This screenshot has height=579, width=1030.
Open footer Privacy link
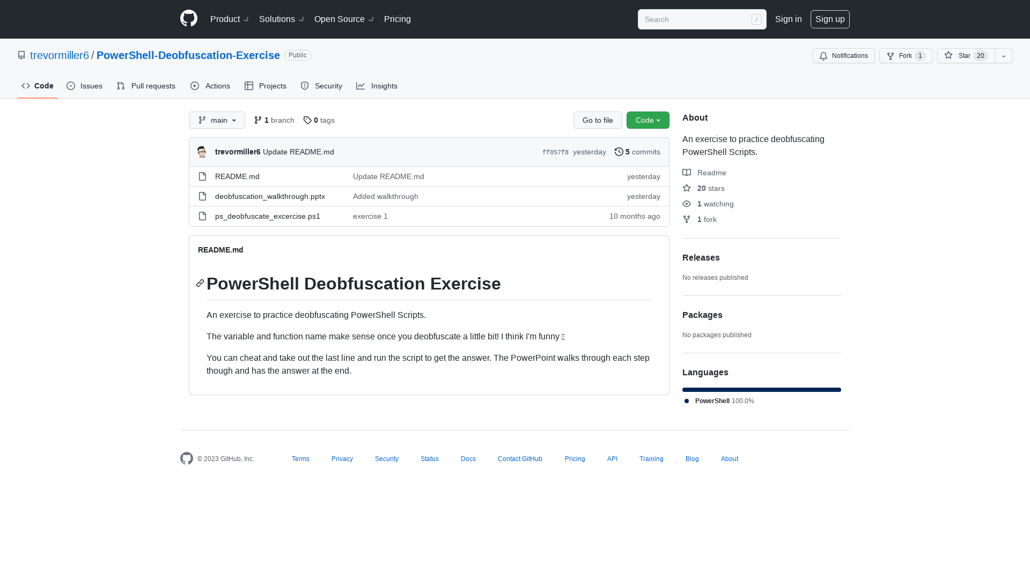pyautogui.click(x=342, y=459)
